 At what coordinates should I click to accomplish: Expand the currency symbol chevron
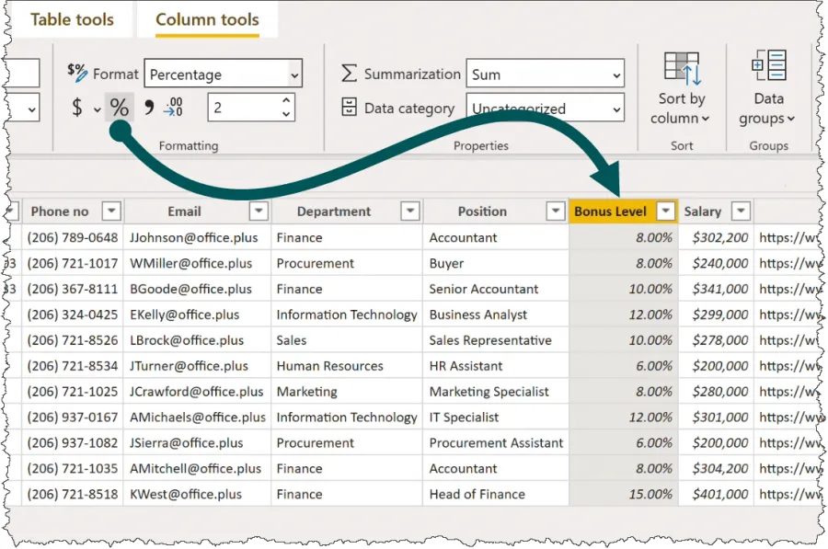point(97,109)
